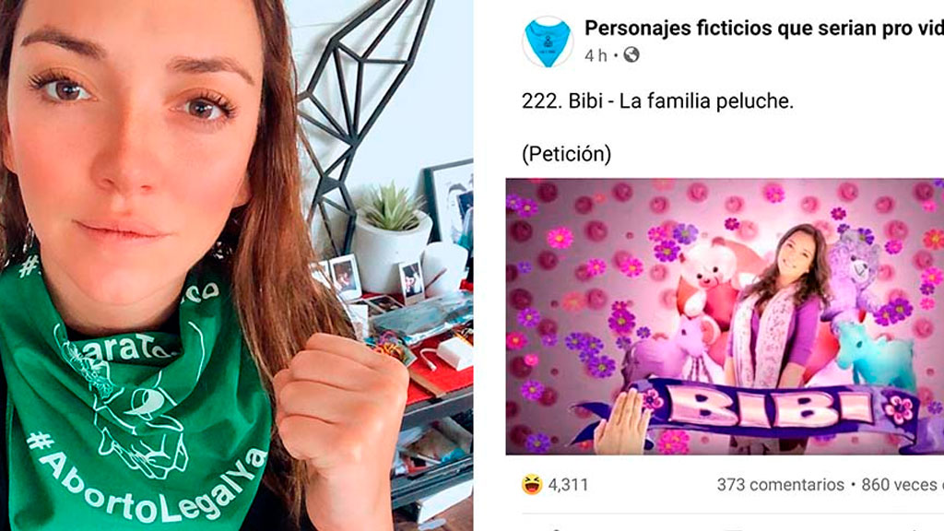Open the 373 comentarios link

click(x=780, y=485)
